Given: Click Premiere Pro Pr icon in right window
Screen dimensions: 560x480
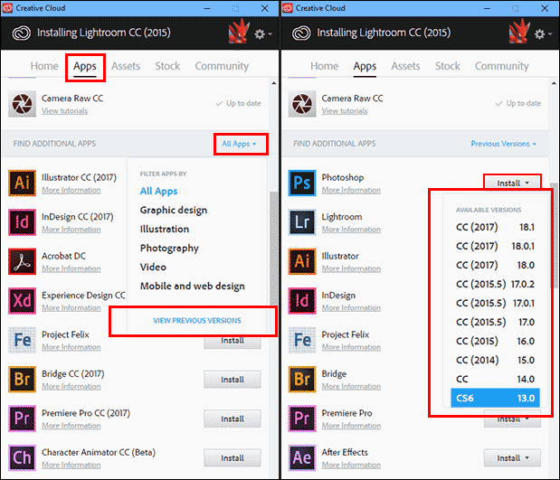Looking at the screenshot, I should tap(302, 419).
